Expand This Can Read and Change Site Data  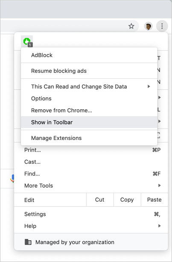[89, 87]
